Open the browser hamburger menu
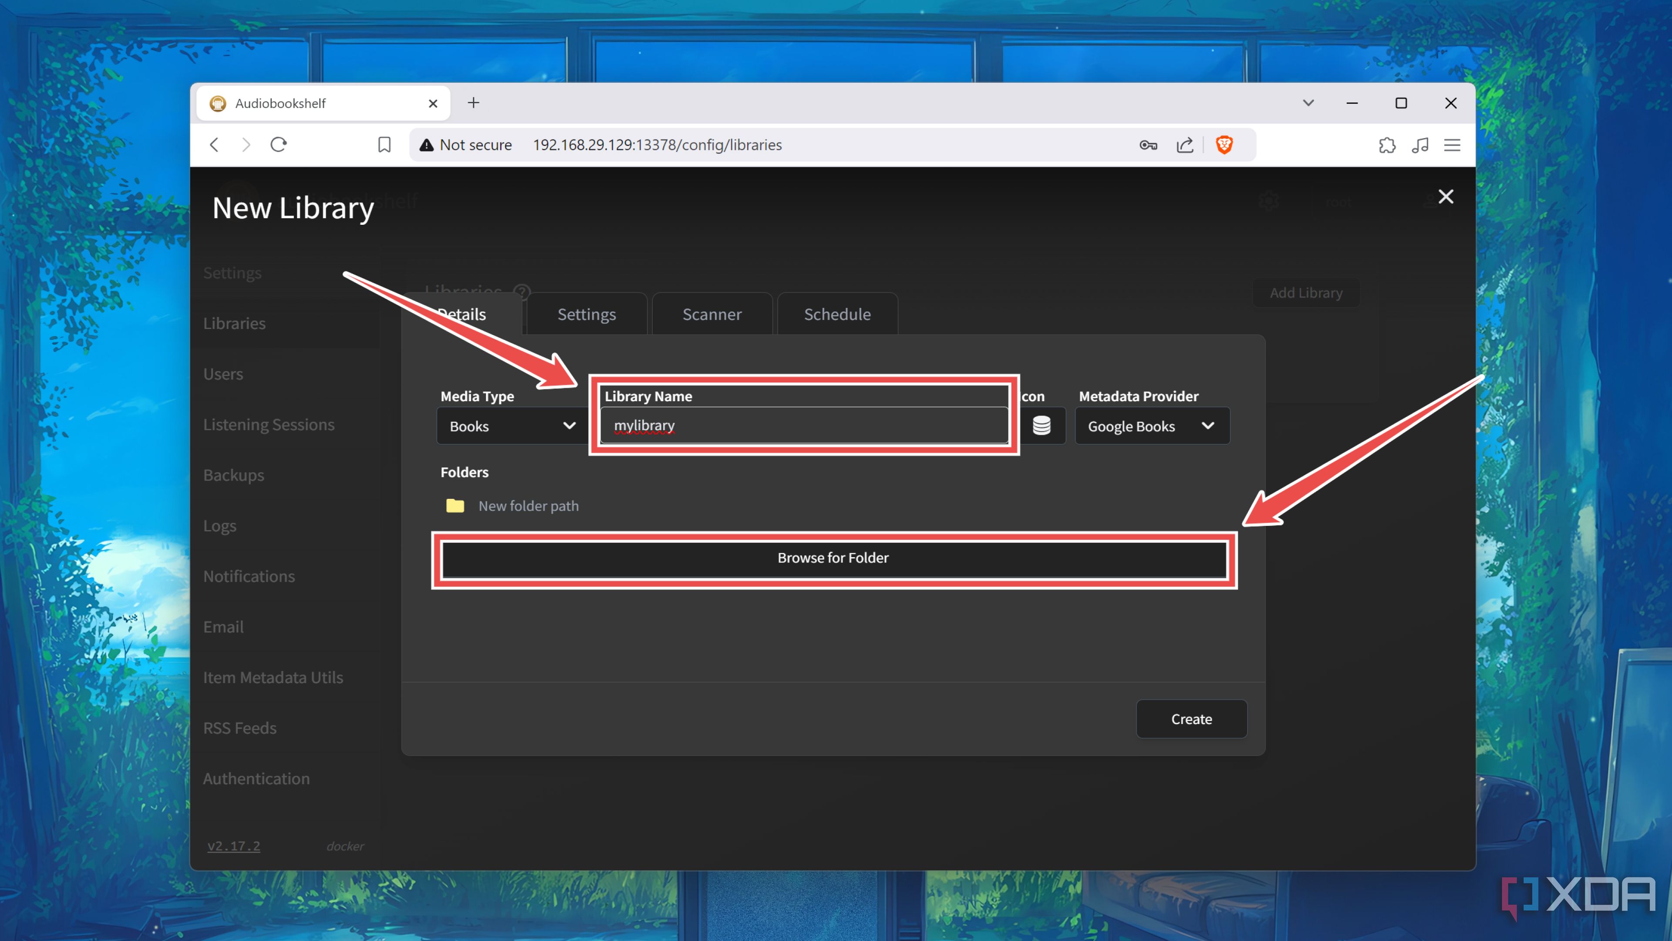This screenshot has height=941, width=1672. click(1453, 145)
